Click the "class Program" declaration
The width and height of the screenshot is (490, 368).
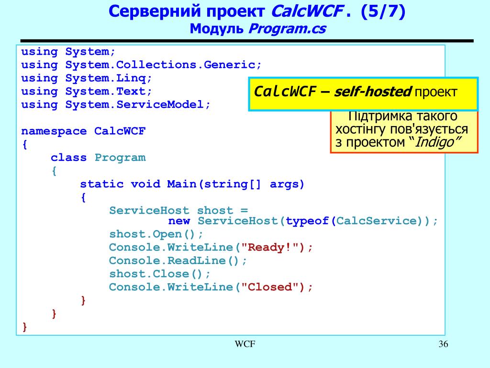(x=98, y=157)
